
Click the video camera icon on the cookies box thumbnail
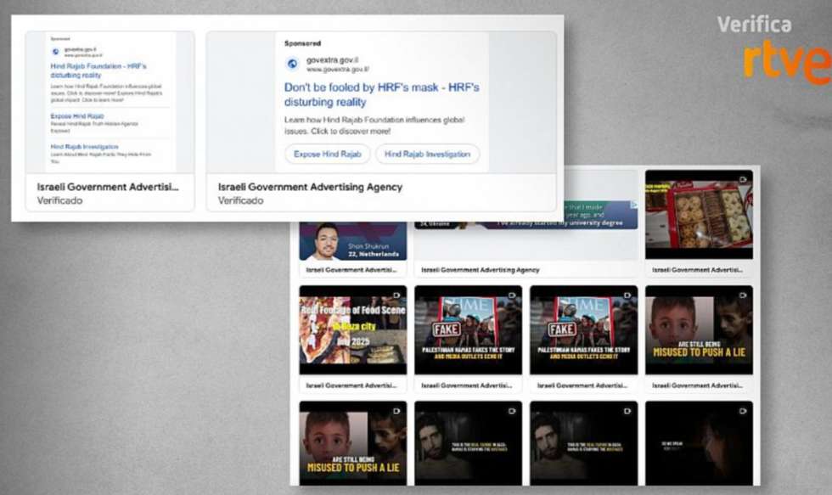(x=743, y=179)
